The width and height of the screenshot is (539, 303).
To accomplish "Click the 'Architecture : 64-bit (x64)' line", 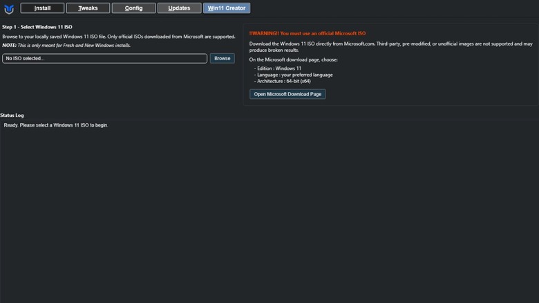I will [x=283, y=81].
